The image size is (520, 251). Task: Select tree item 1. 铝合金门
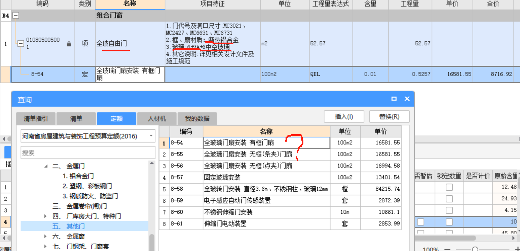[78, 176]
